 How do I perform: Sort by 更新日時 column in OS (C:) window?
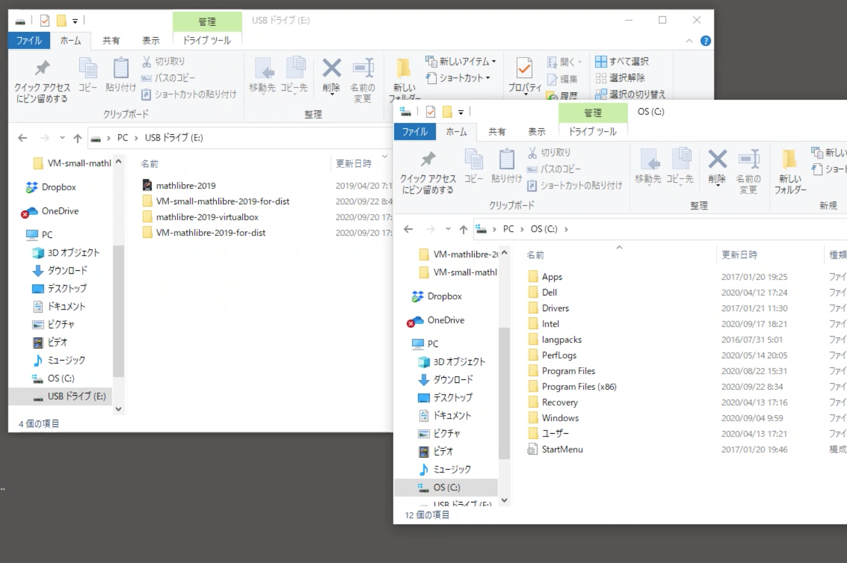click(x=740, y=255)
